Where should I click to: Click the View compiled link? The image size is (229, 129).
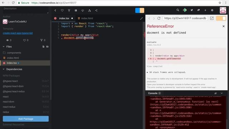155,66
